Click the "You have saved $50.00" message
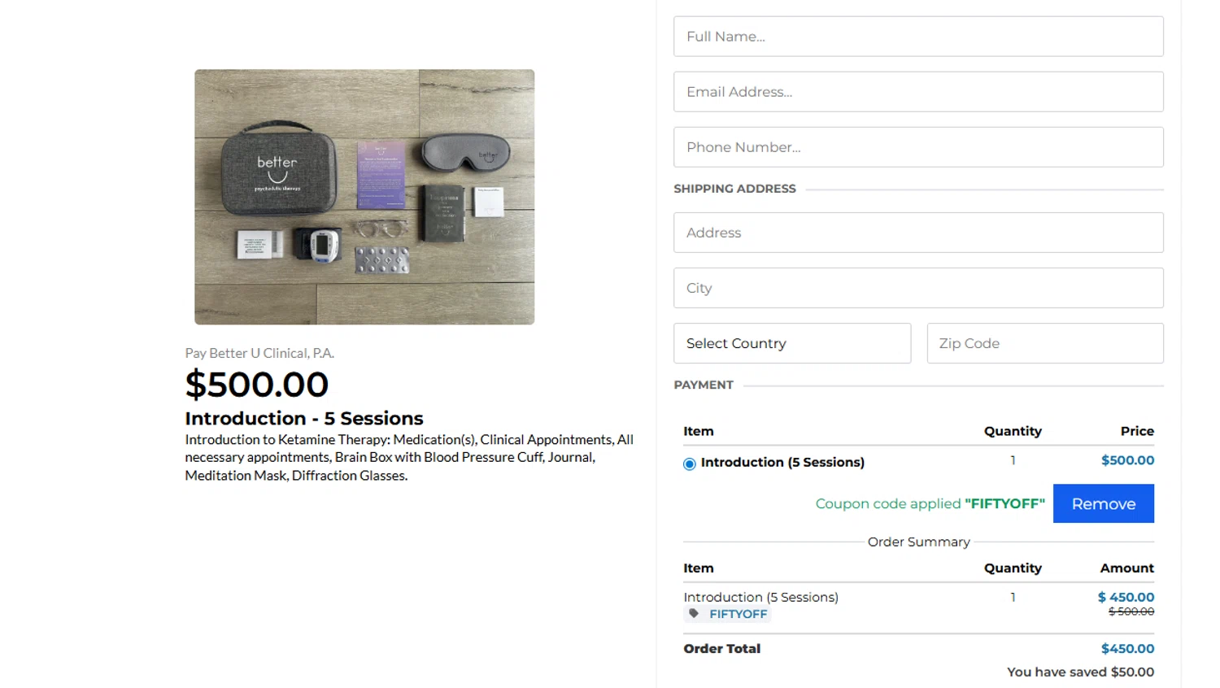This screenshot has width=1220, height=688. point(1080,672)
